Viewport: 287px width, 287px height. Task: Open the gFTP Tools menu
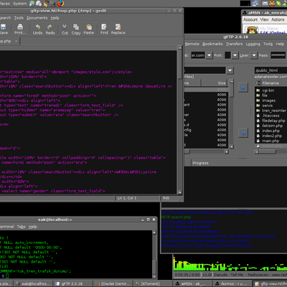pos(268,44)
